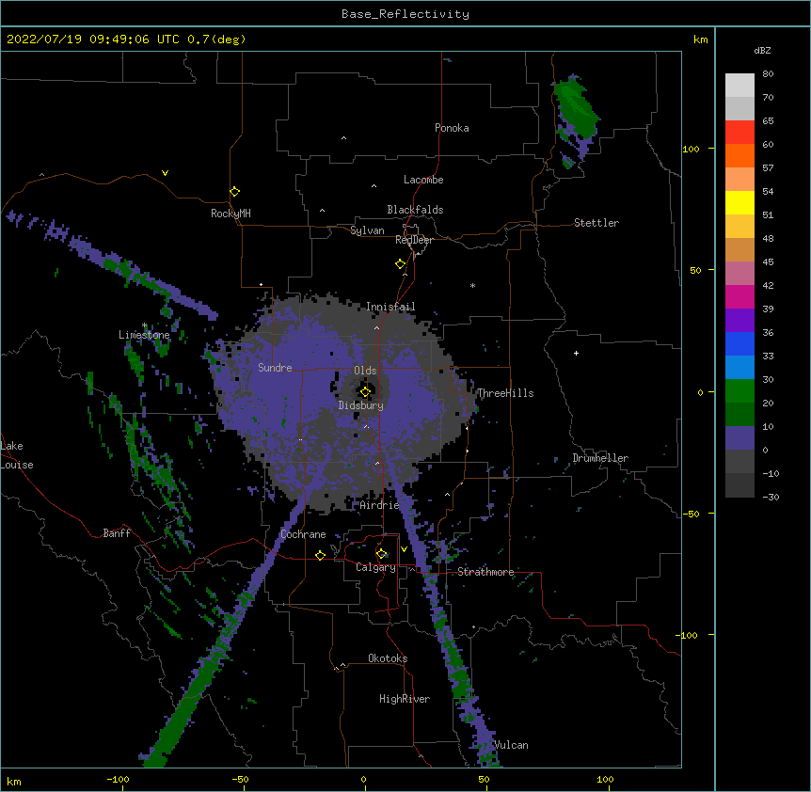Screen dimensions: 811x792
Task: Click the magenta 39-42 dBZ legend swatch
Action: click(739, 296)
